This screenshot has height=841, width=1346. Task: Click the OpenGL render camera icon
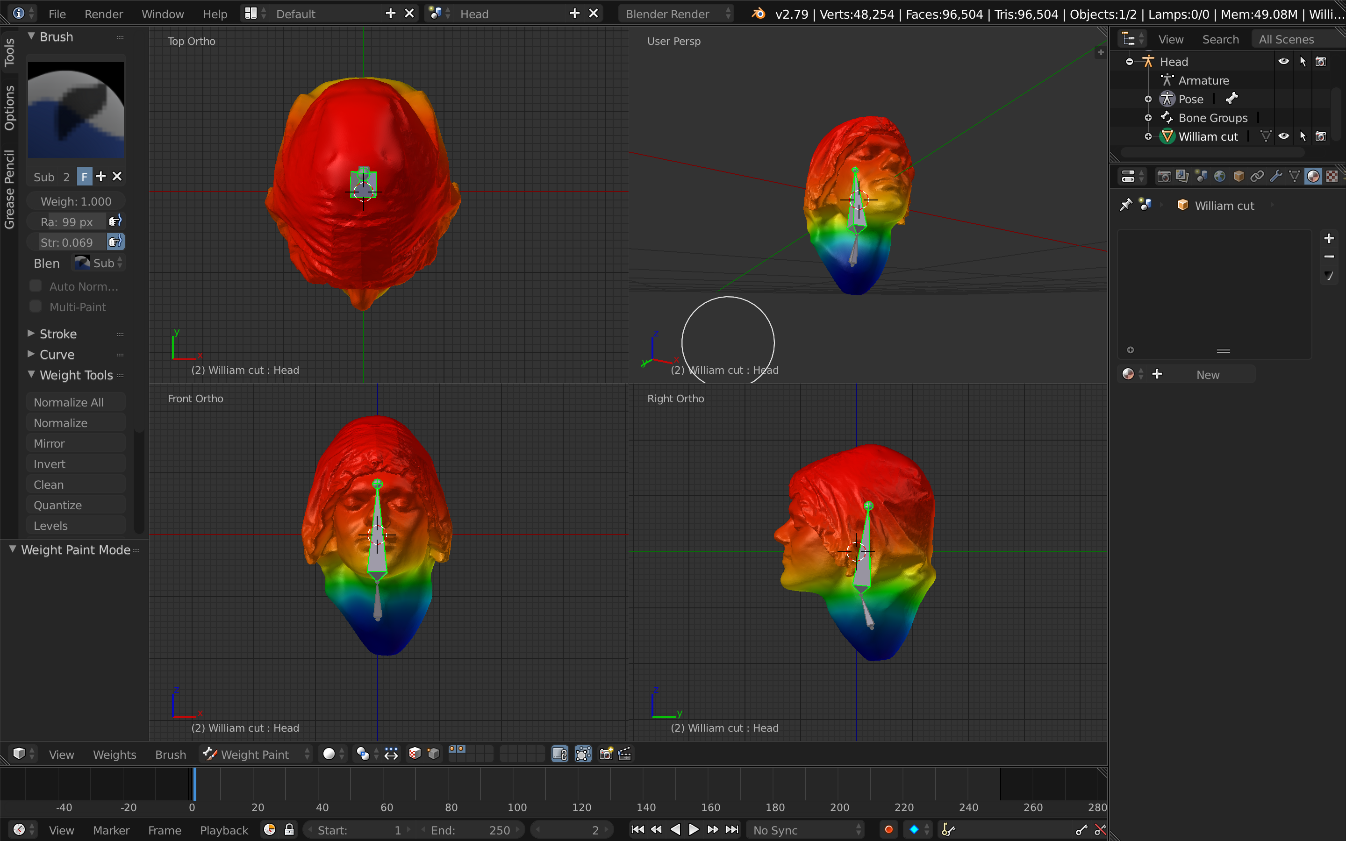pos(606,754)
